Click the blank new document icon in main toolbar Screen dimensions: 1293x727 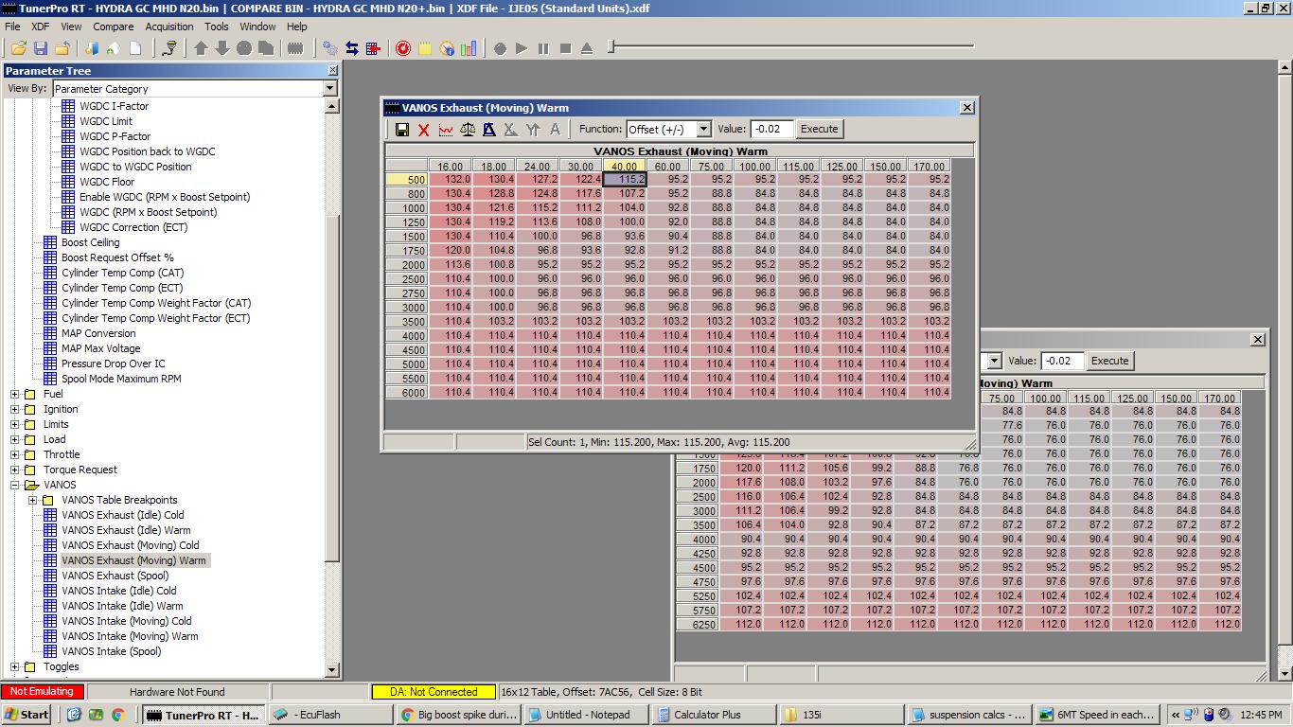pyautogui.click(x=135, y=48)
